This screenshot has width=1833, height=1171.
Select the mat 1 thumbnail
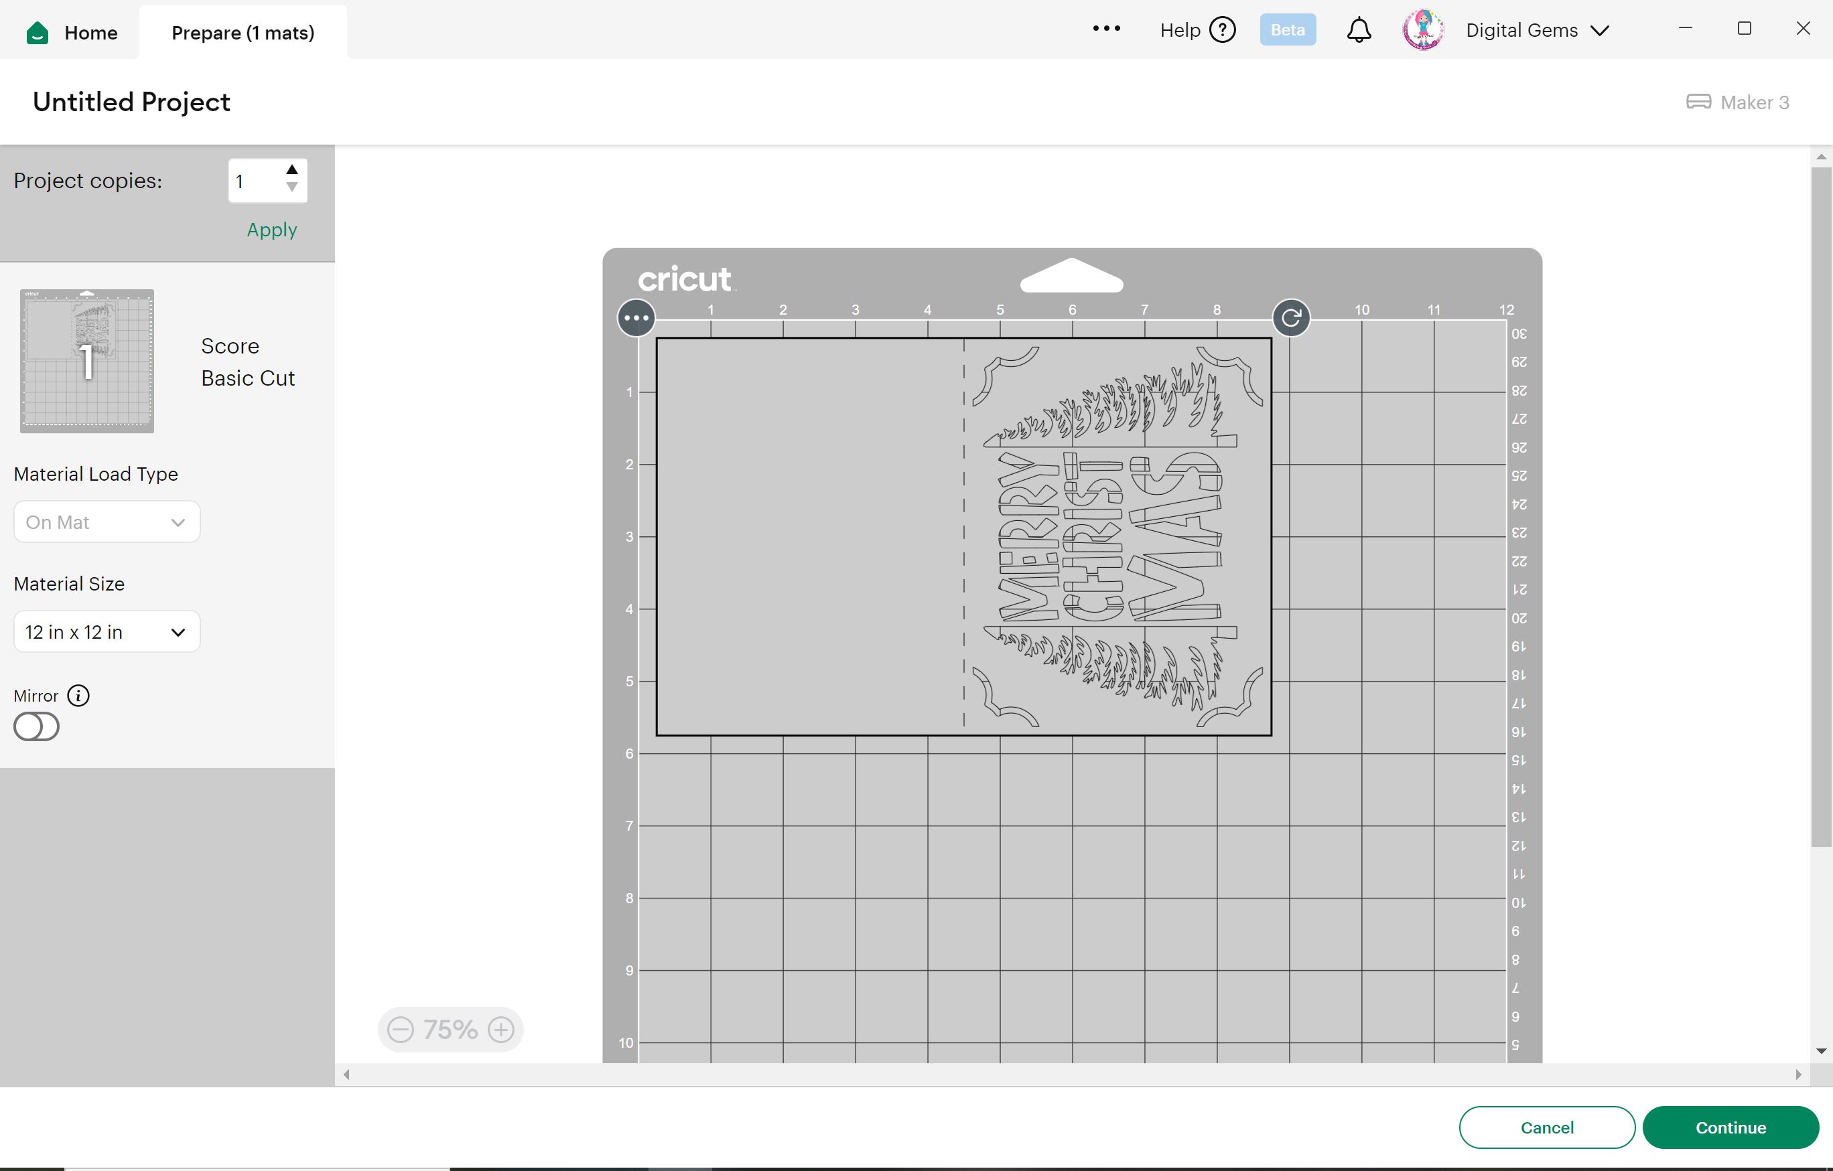87,361
